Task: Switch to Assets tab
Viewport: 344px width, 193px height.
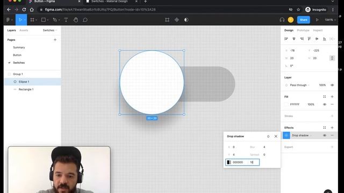Action: [24, 30]
